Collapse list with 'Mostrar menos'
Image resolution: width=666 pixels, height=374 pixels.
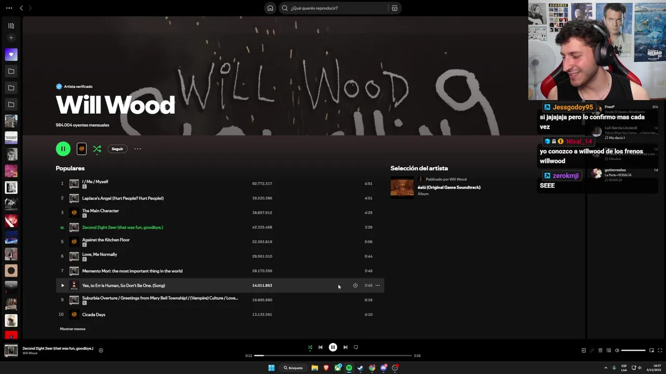pyautogui.click(x=72, y=329)
